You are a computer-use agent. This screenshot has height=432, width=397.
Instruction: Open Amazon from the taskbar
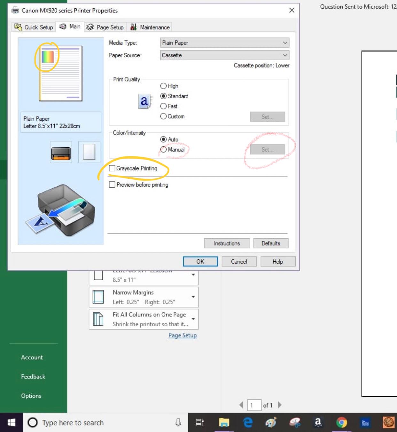(x=318, y=423)
